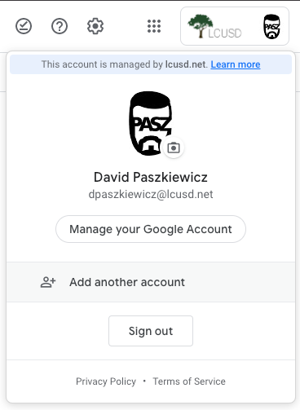Click the dpaszkiewicz@lcusd.net email address
This screenshot has height=410, width=300.
click(x=151, y=195)
